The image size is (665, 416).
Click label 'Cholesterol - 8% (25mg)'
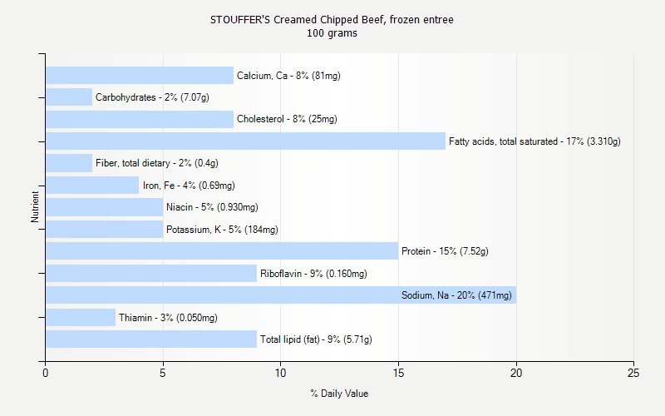click(287, 119)
